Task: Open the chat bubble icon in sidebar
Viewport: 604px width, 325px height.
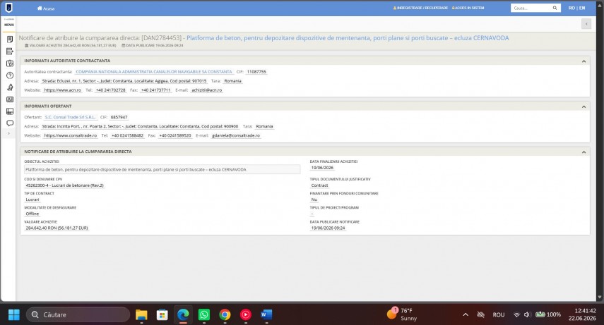Action: pos(10,123)
